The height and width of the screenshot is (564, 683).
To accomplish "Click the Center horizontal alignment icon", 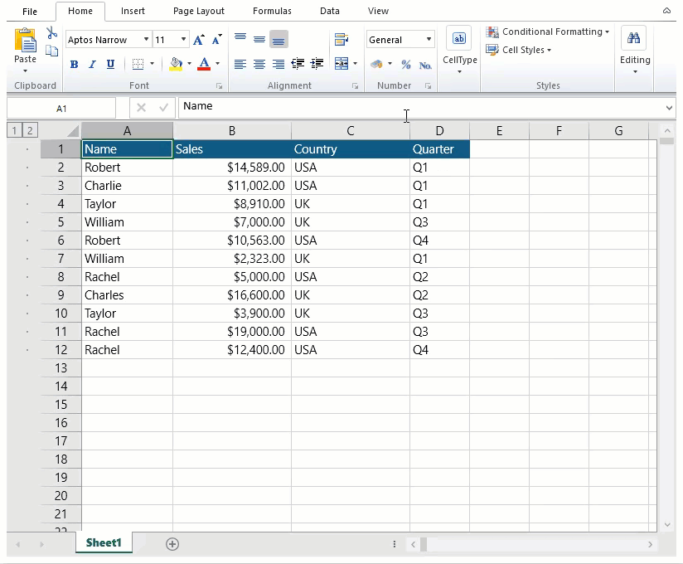I will click(x=259, y=64).
